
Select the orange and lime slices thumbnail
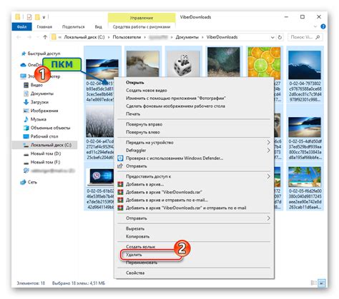(264, 64)
